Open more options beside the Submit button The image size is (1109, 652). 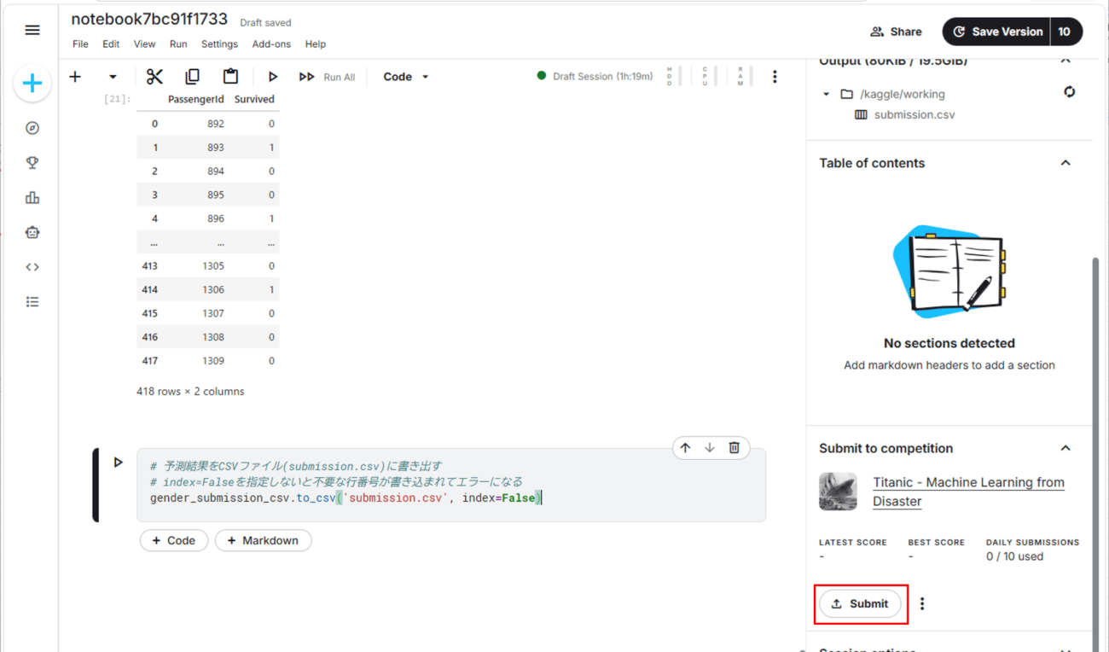coord(922,603)
